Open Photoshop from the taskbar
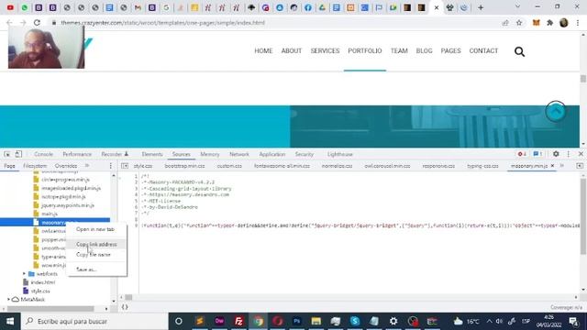This screenshot has width=587, height=330. 297,322
